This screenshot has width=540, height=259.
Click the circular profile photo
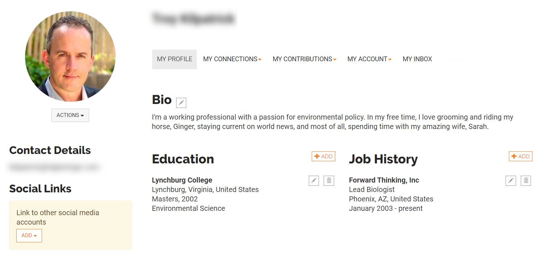70,56
